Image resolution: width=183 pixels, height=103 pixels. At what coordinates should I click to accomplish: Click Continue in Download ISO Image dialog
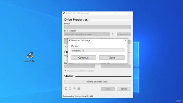83,58
